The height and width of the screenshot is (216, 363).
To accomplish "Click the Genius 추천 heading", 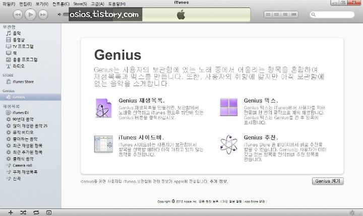I will click(x=261, y=137).
